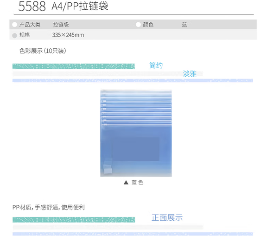The image size is (261, 236).
Task: Click the blue zipper bag product image
Action: coord(136,133)
